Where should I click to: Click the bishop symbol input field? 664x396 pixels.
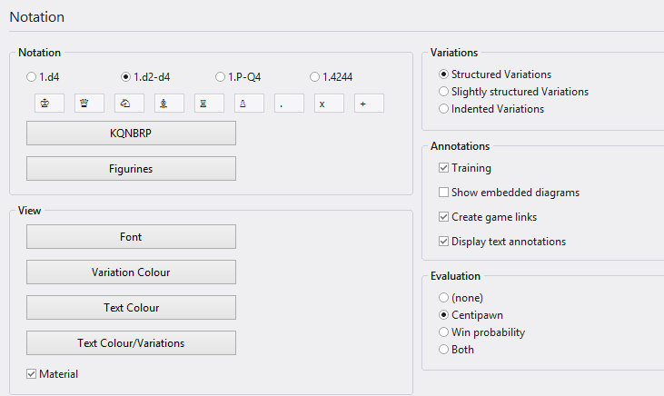[169, 104]
